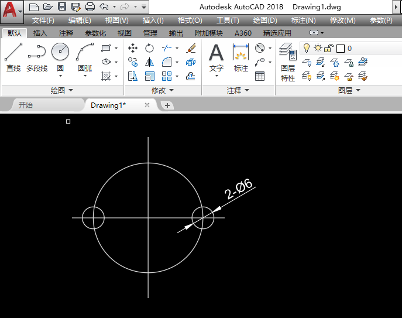Click the Rotate tool icon

[x=149, y=48]
